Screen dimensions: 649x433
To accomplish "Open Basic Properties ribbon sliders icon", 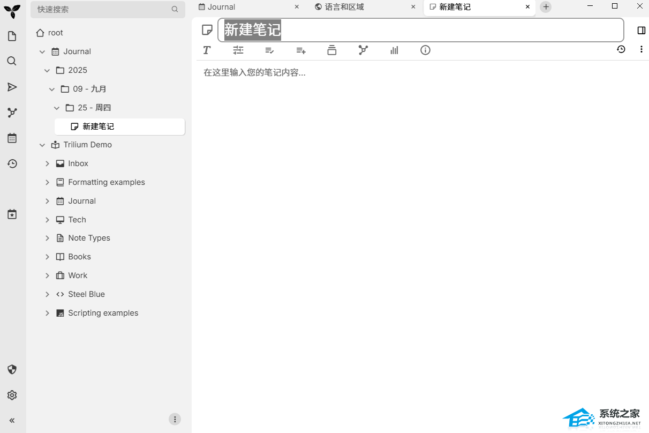I will pos(238,50).
